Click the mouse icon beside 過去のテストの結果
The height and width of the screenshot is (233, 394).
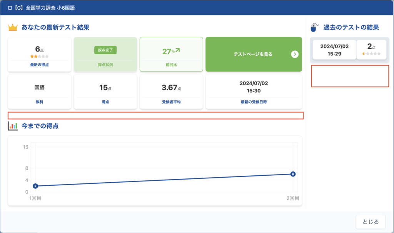click(315, 28)
